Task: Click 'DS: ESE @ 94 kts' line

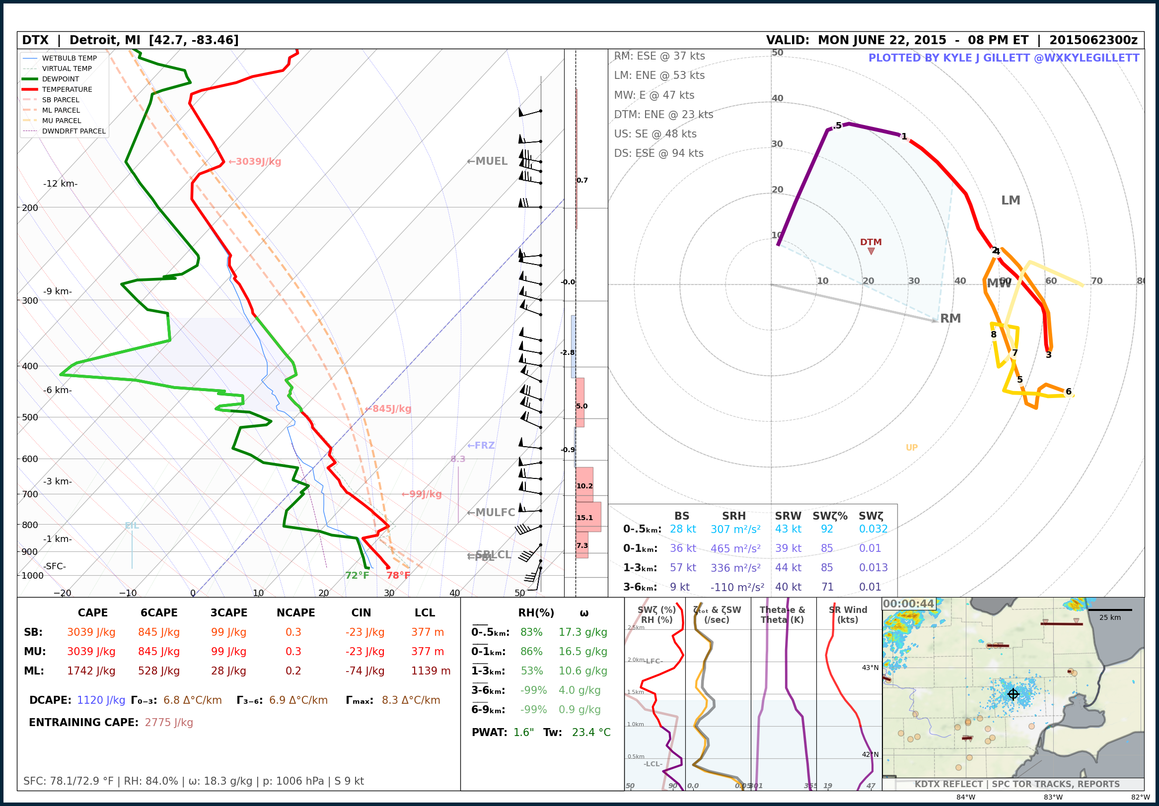Action: pos(658,153)
